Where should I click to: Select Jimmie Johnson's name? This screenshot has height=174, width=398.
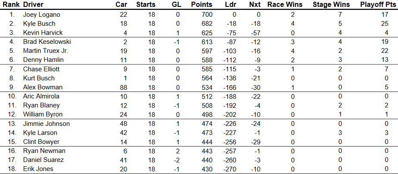[44, 124]
